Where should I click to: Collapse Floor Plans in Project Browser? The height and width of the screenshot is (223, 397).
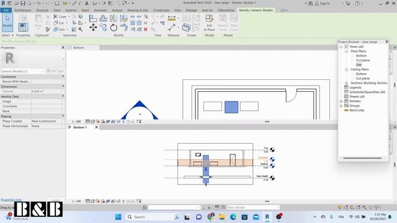[x=346, y=51]
